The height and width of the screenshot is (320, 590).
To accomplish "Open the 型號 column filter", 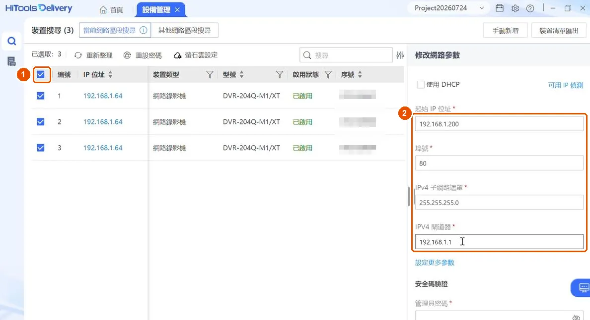I will coord(279,75).
